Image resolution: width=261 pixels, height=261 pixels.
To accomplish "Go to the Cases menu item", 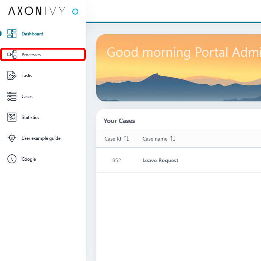I will 43,96.
